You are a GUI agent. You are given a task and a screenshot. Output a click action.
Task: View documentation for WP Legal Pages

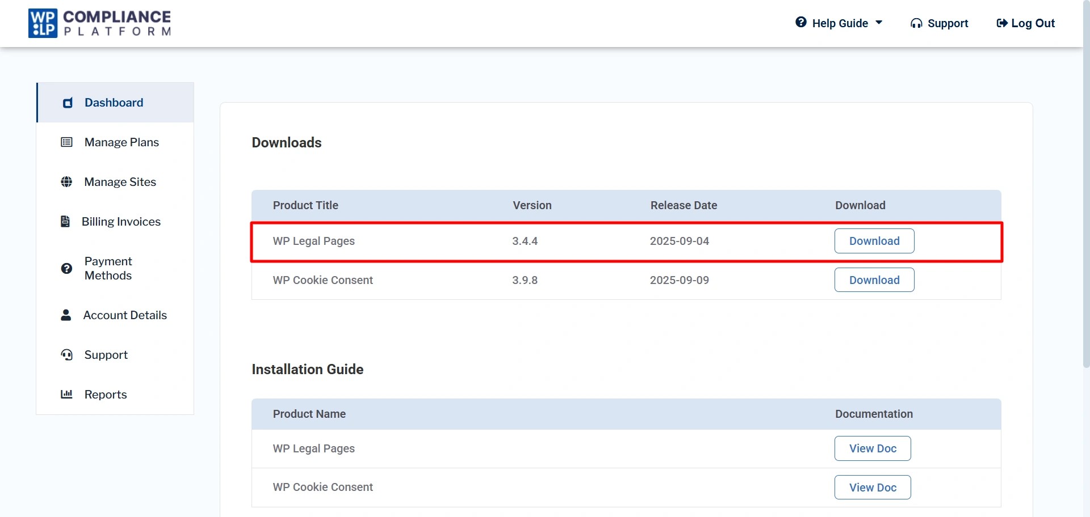point(872,448)
